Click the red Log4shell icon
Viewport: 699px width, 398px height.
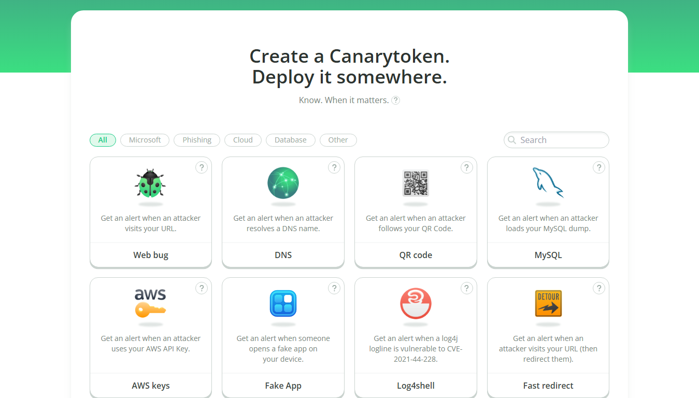[416, 303]
